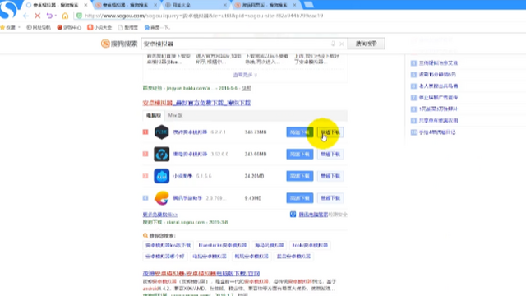Go to the home page icon
Viewport: 526px width, 296px height.
[x=65, y=16]
